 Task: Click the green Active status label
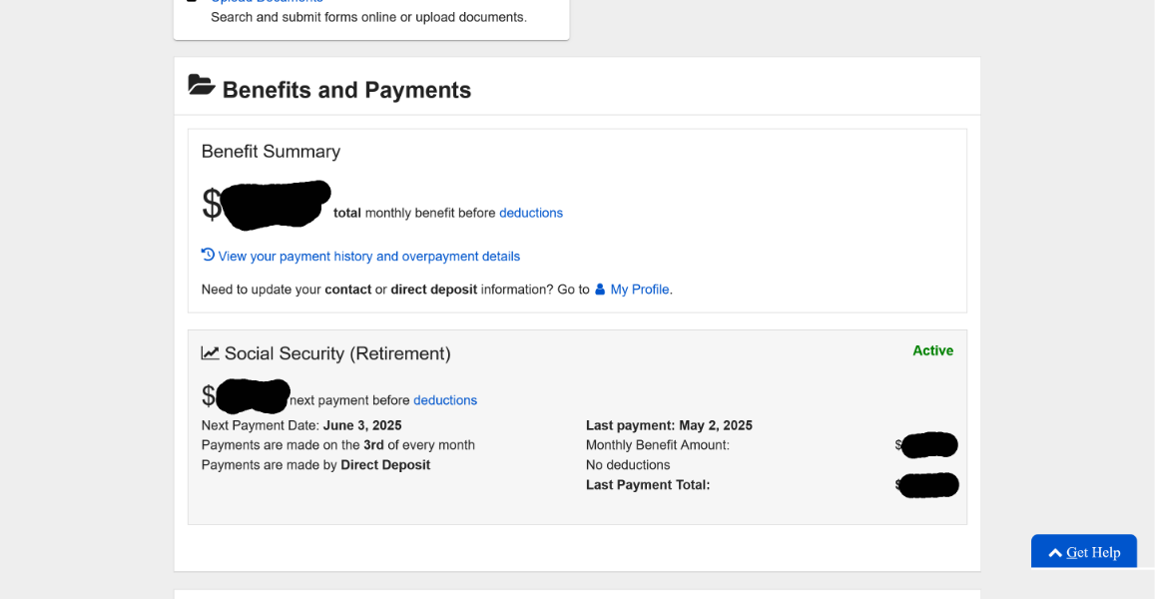[x=932, y=350]
